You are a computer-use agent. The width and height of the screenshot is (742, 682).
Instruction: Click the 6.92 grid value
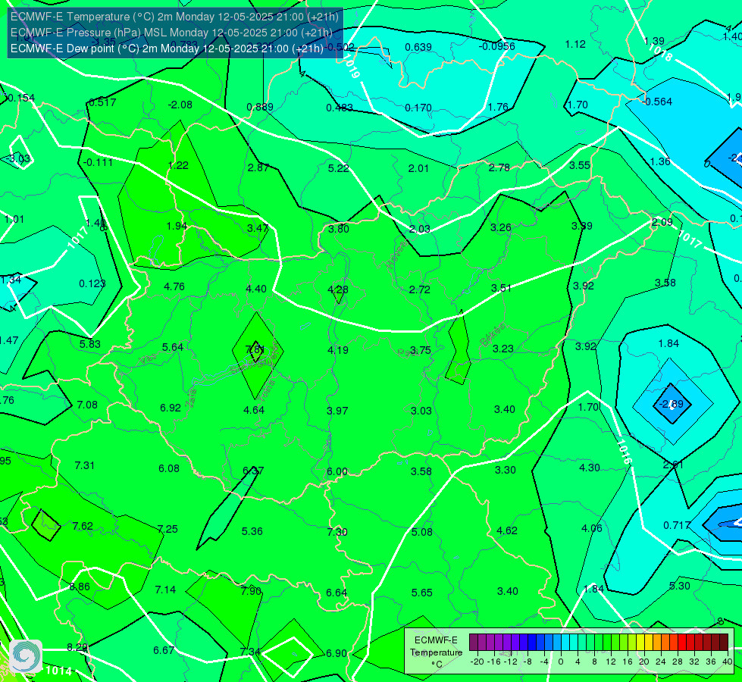(x=171, y=408)
